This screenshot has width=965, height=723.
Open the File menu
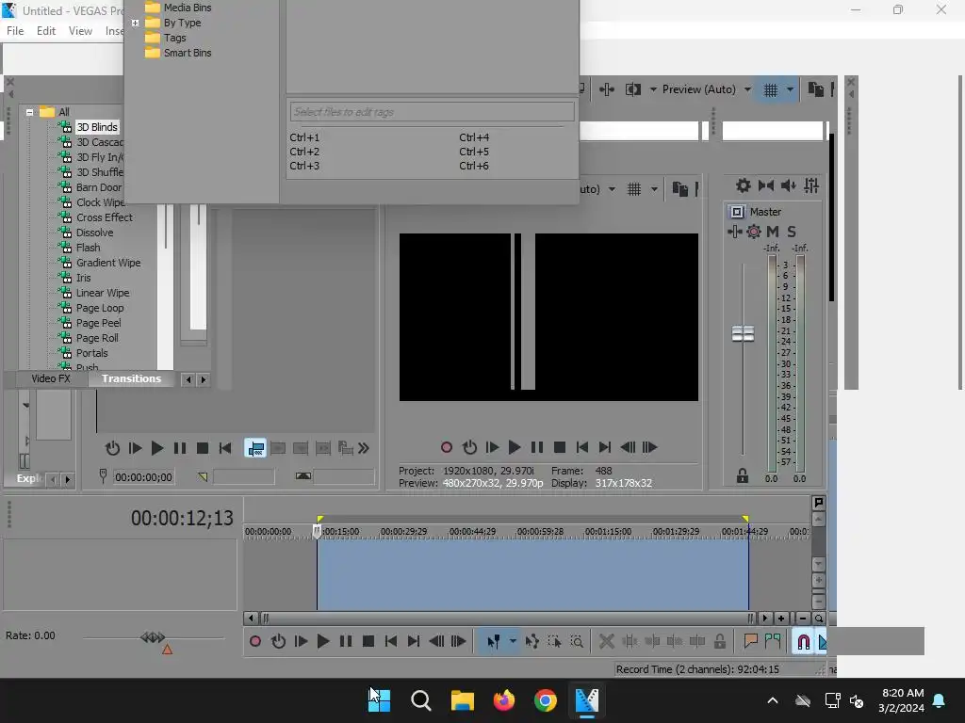[15, 31]
